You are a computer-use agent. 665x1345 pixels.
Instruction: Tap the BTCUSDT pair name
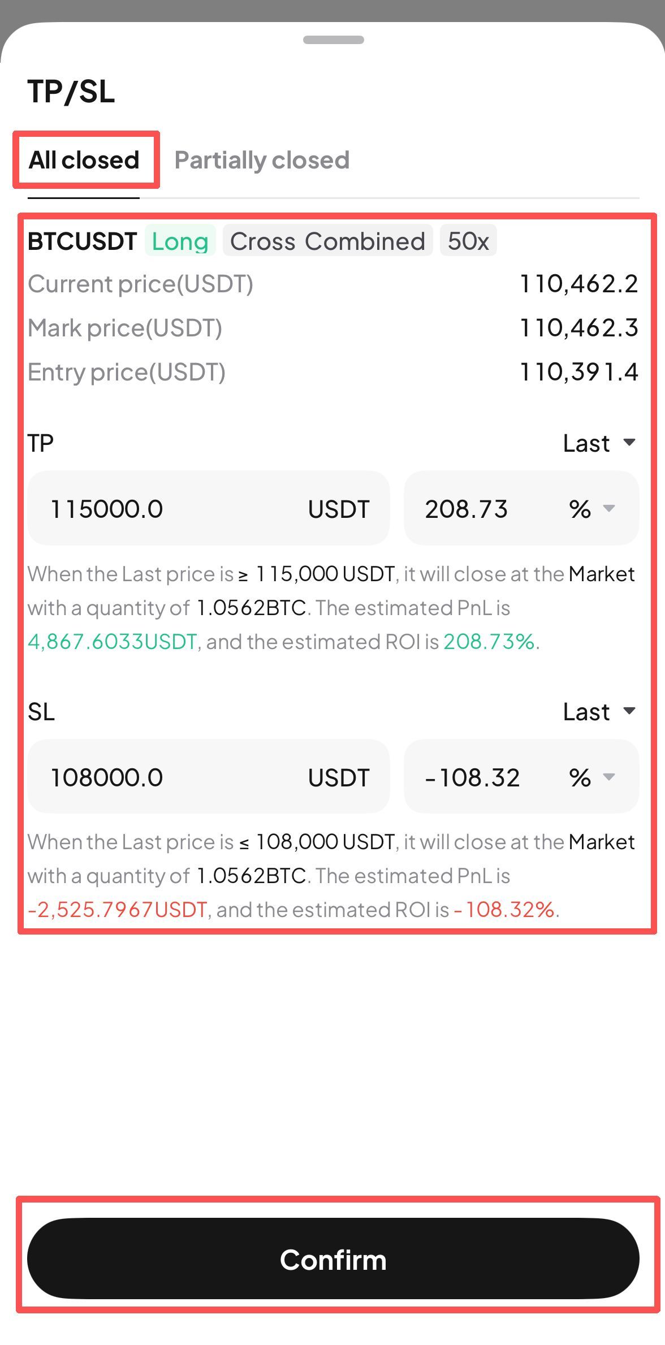click(x=83, y=241)
